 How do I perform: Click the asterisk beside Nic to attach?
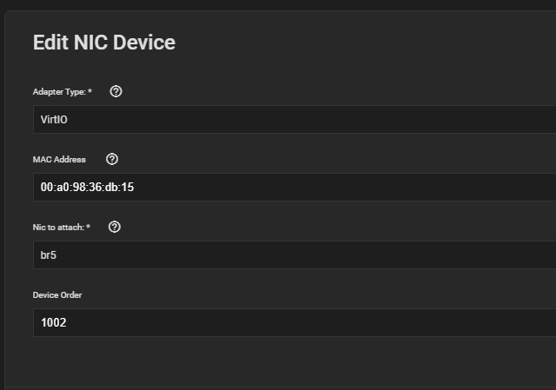click(88, 227)
